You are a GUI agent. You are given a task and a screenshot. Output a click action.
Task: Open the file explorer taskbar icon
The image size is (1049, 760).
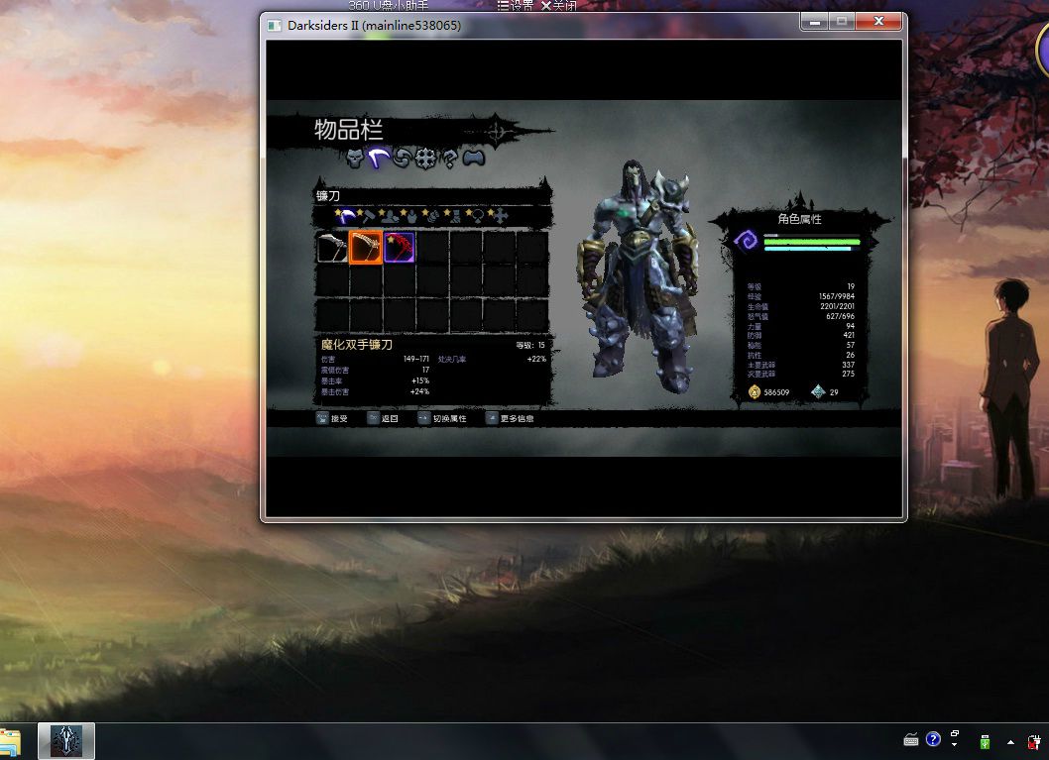(10, 742)
